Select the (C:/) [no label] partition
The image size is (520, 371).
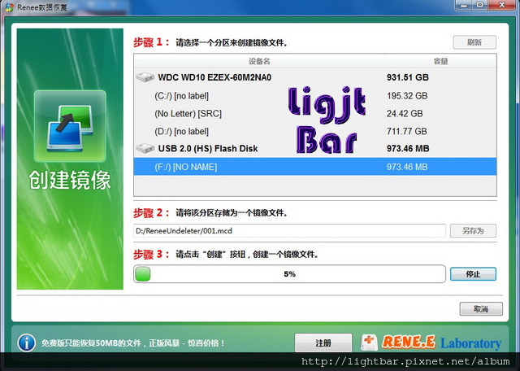(x=315, y=96)
